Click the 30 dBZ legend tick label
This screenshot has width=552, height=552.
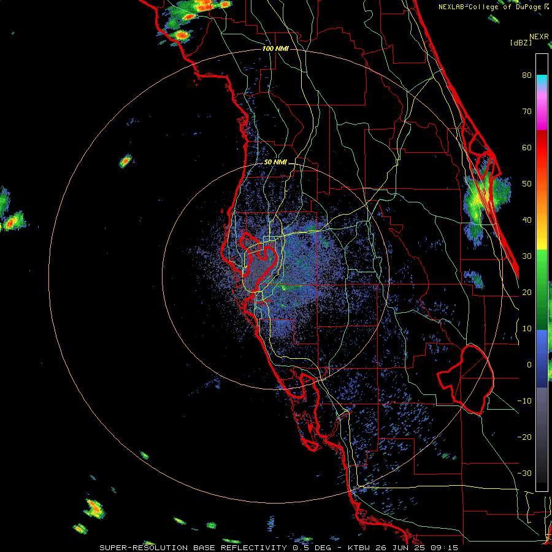[527, 256]
